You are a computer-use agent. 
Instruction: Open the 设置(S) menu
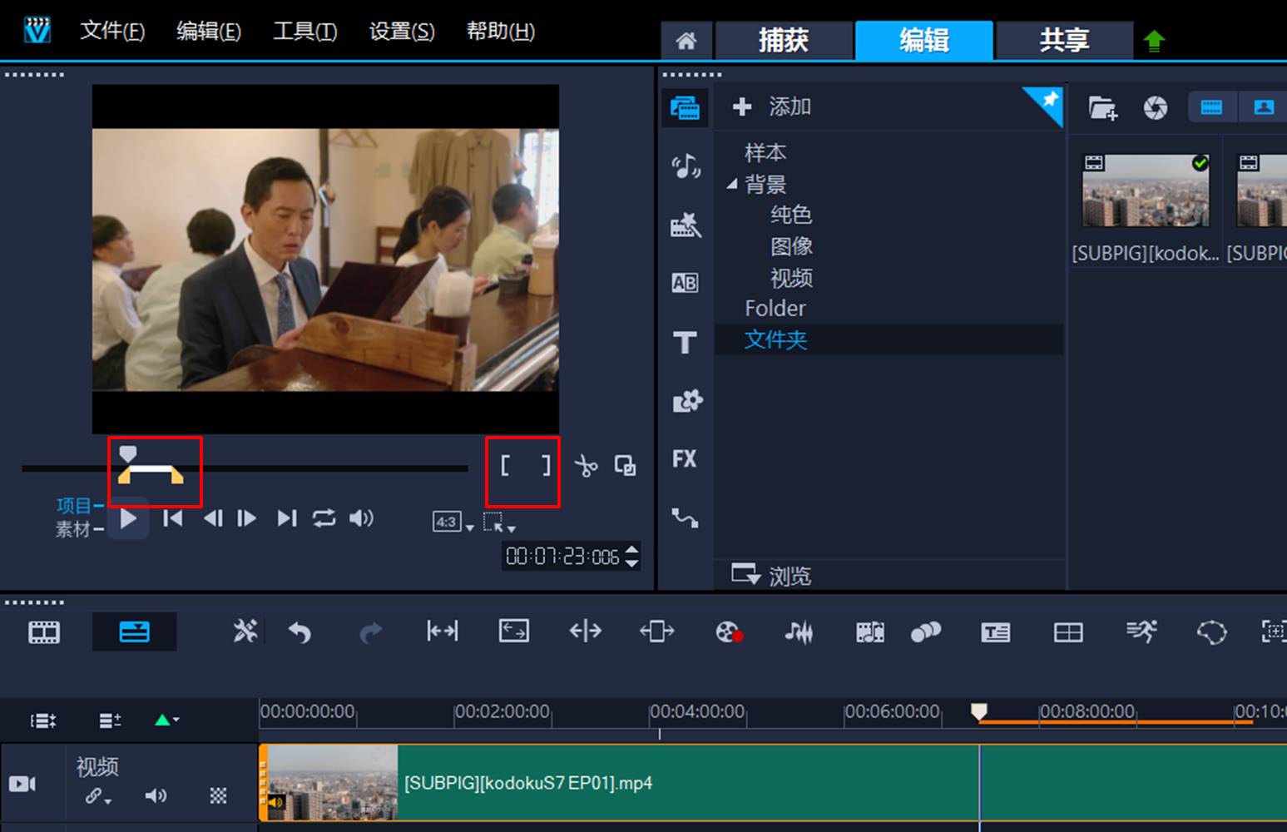click(400, 31)
